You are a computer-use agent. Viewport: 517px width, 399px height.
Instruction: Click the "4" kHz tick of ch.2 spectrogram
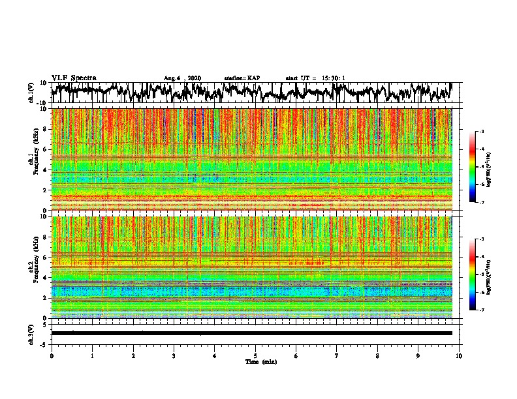[45, 278]
